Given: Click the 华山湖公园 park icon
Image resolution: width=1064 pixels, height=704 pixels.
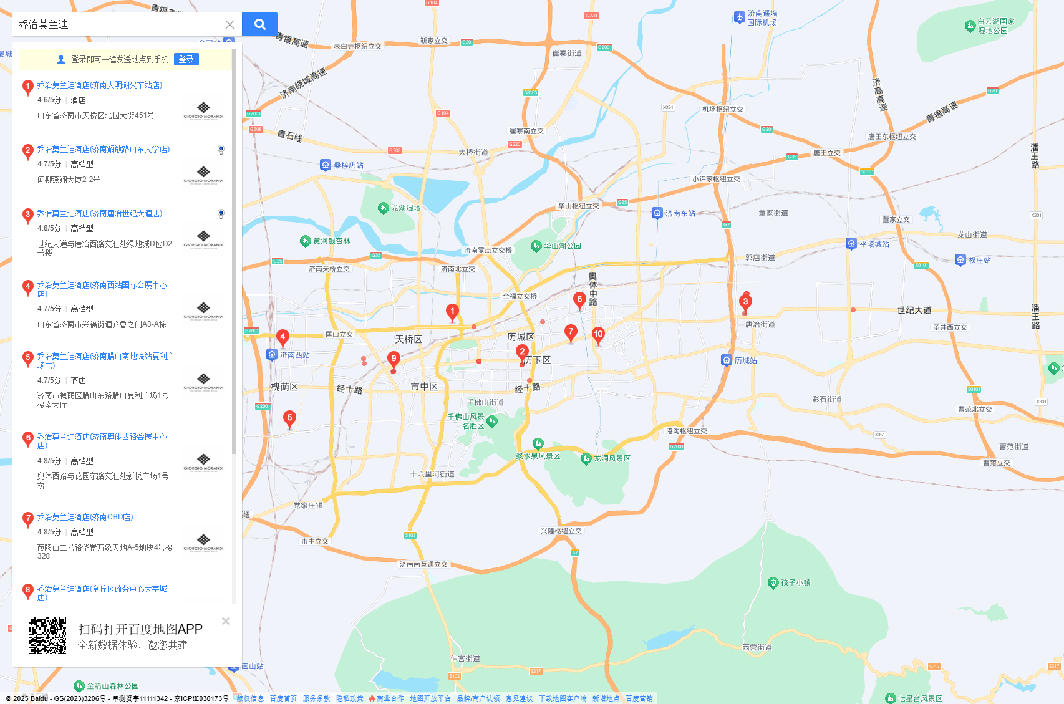Looking at the screenshot, I should [x=536, y=246].
